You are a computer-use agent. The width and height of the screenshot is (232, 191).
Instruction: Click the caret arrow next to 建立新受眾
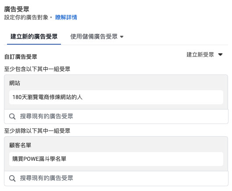pos(220,55)
